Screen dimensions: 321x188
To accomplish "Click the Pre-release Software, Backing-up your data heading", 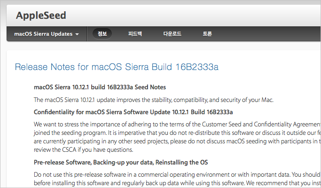I will 121,163.
